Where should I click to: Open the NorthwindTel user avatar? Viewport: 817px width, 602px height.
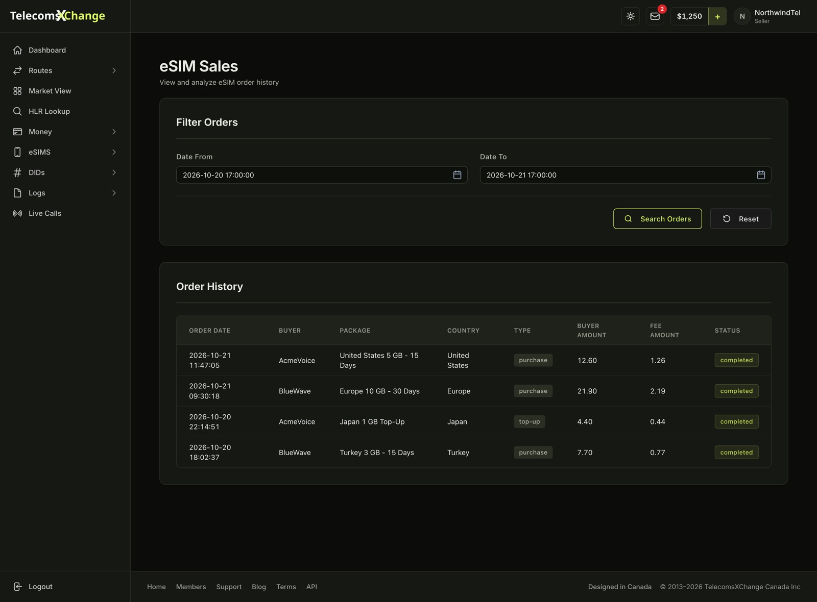pyautogui.click(x=742, y=16)
